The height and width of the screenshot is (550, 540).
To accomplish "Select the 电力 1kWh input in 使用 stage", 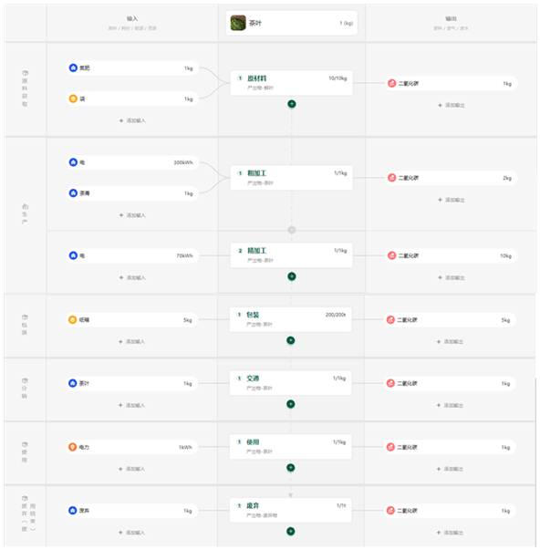I will click(131, 448).
